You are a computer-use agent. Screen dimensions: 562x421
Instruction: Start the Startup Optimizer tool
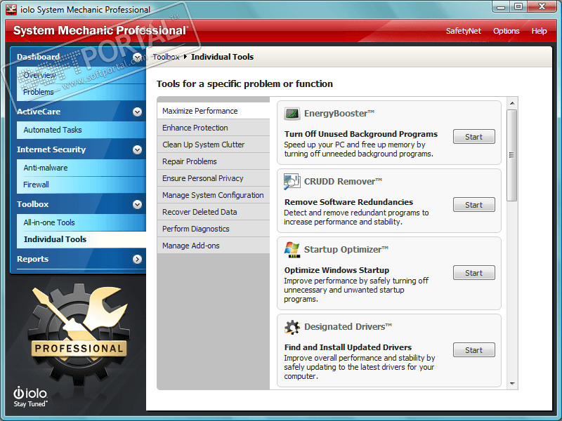(x=473, y=273)
